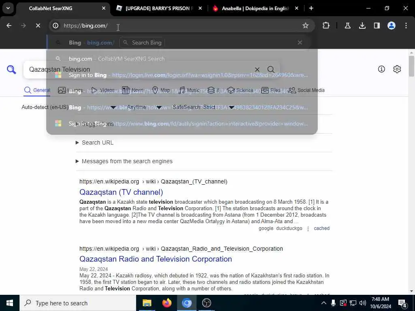Open wikipedia URL above Qazaqstan (TV channel)
415x311 pixels.
pos(153,182)
